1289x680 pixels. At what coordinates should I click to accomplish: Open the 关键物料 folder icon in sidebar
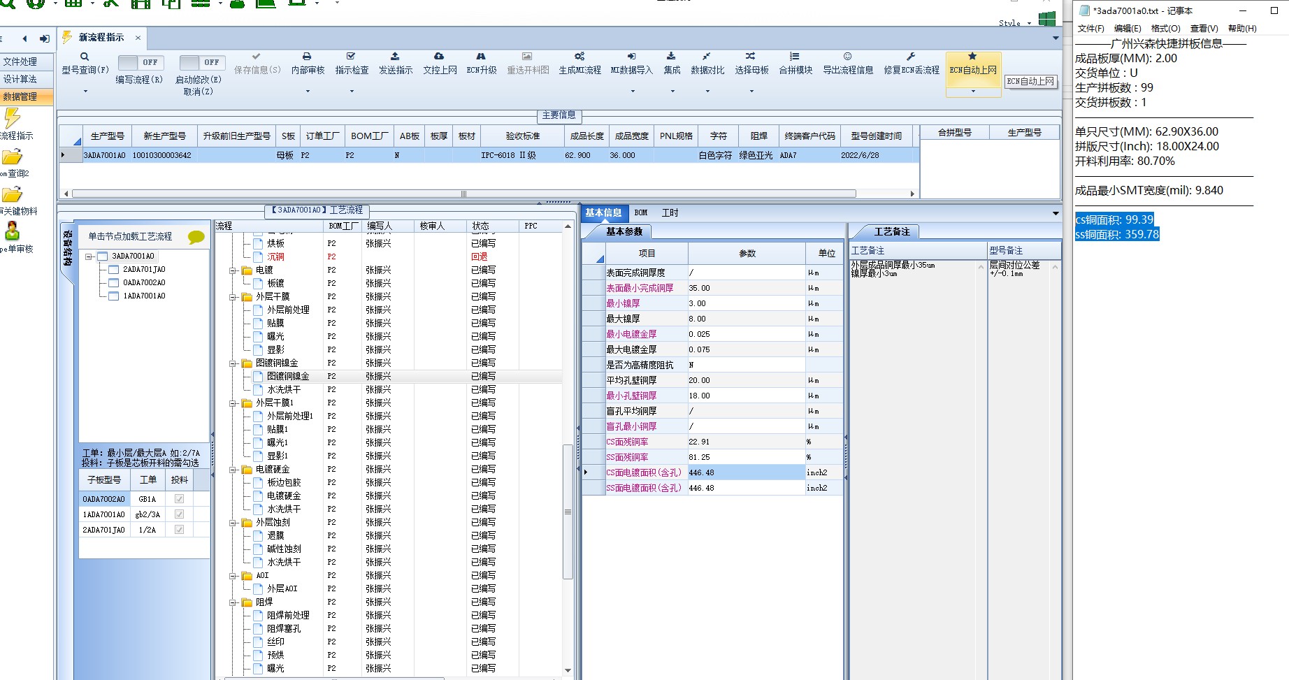click(12, 195)
